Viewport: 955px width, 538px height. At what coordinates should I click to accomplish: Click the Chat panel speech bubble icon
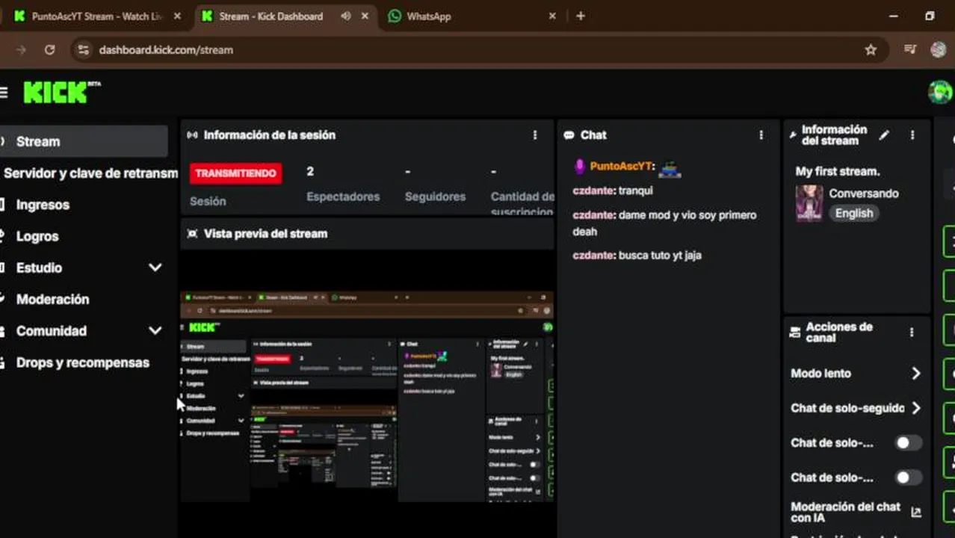pyautogui.click(x=569, y=135)
